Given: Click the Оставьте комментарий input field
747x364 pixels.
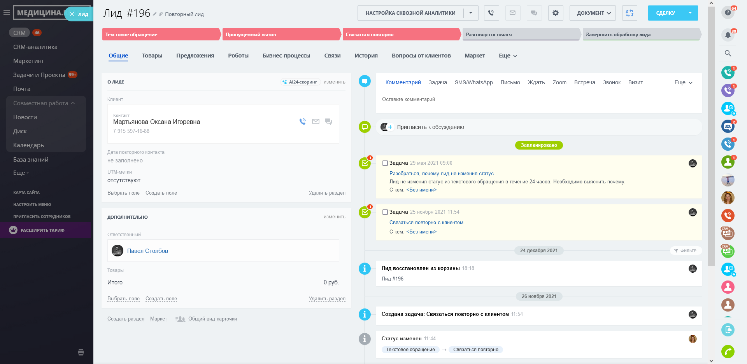Looking at the screenshot, I should [x=538, y=99].
